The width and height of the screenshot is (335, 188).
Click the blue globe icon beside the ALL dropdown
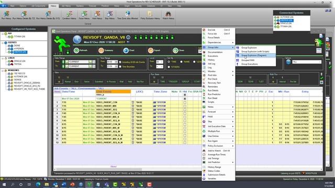(288, 62)
